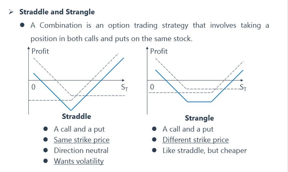Click the S_T label on the strangle chart
288x172 pixels.
(x=243, y=87)
